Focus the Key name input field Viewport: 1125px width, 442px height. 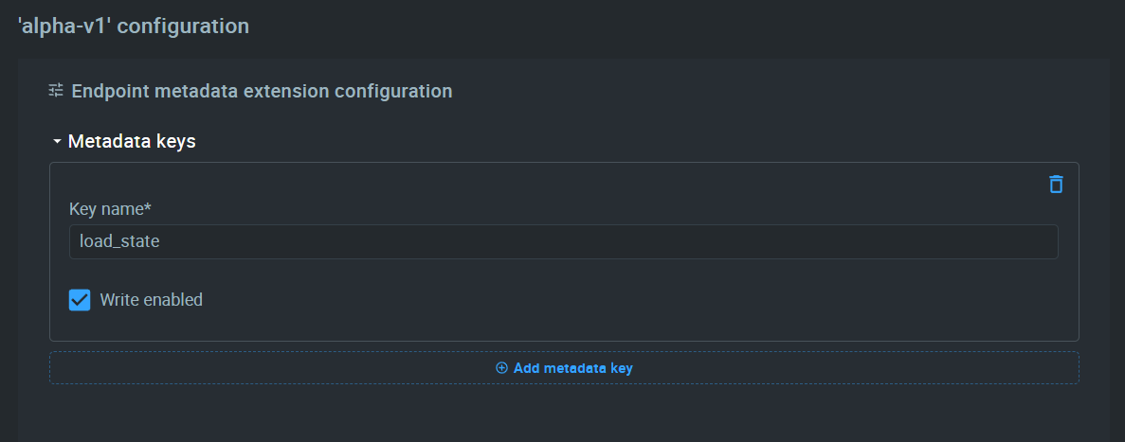[x=563, y=241]
